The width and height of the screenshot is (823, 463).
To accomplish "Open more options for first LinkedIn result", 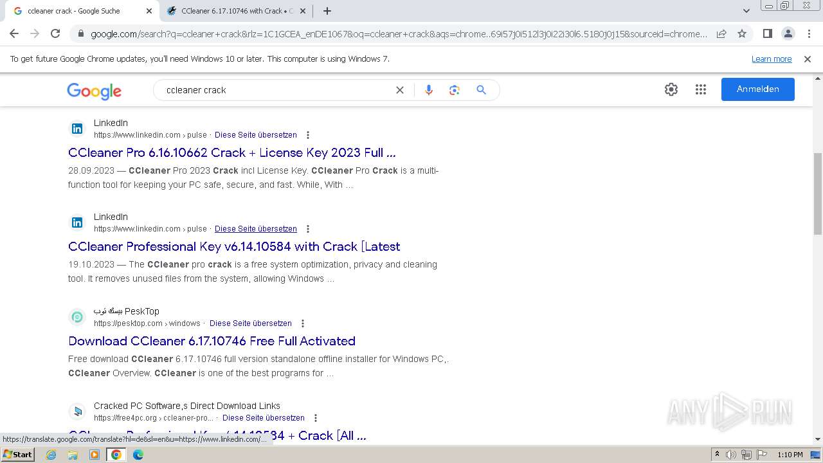I will click(x=308, y=135).
